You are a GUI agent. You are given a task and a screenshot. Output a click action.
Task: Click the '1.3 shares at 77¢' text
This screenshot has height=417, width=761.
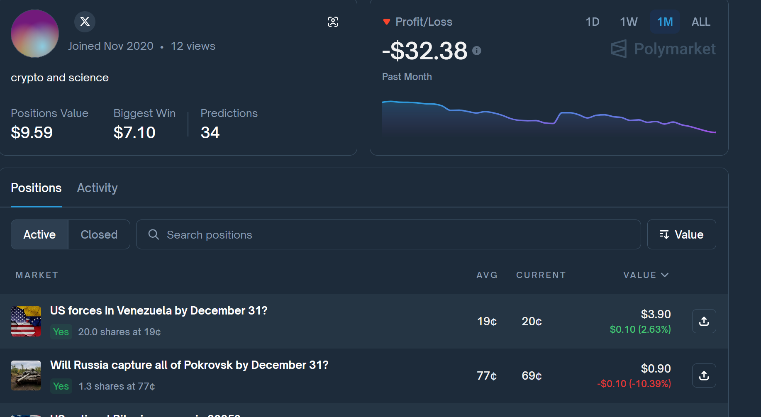point(117,386)
